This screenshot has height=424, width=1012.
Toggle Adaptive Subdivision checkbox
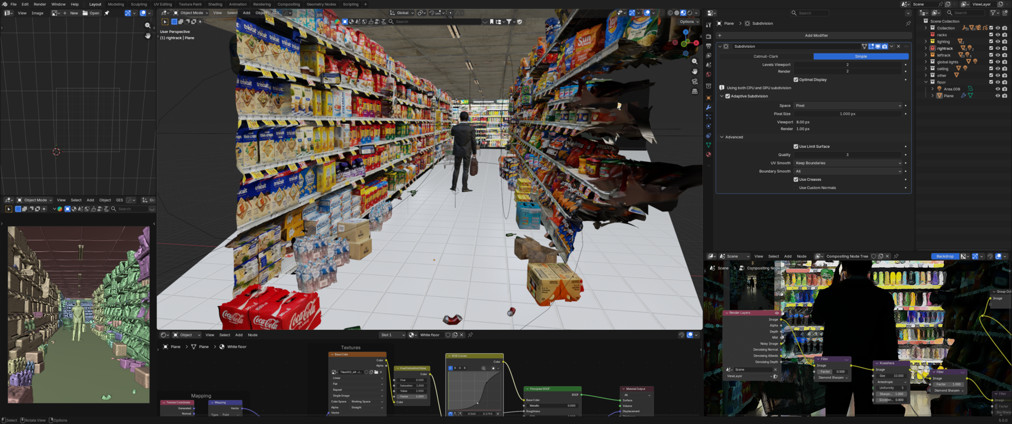[x=728, y=96]
